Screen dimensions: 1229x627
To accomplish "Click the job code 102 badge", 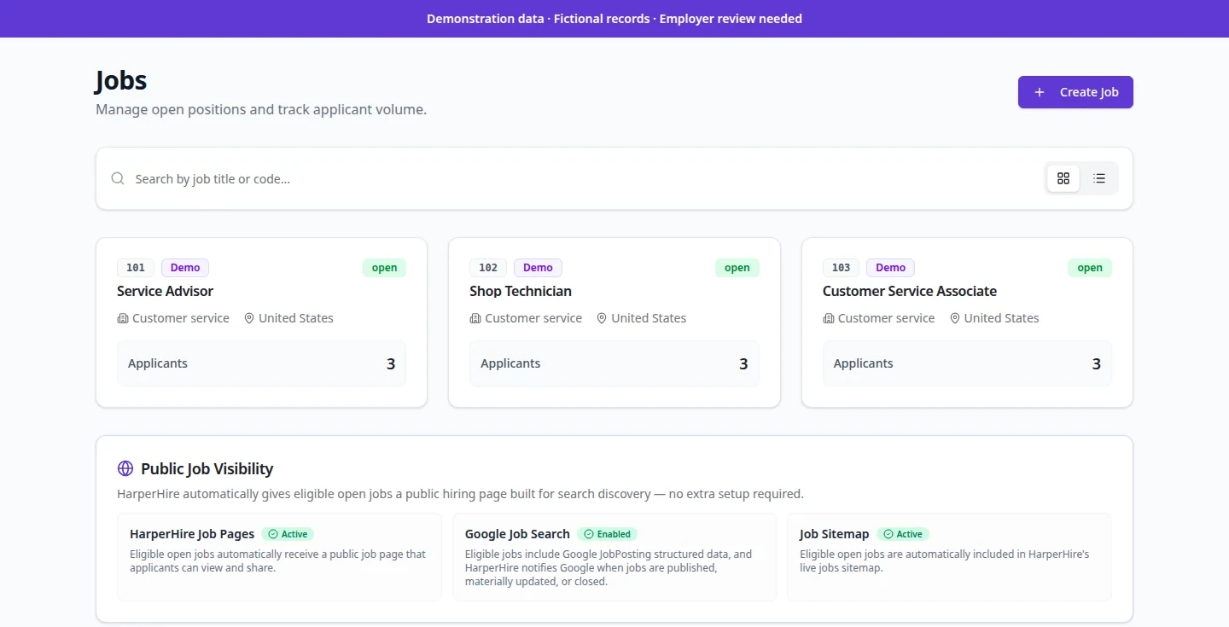I will (x=488, y=268).
